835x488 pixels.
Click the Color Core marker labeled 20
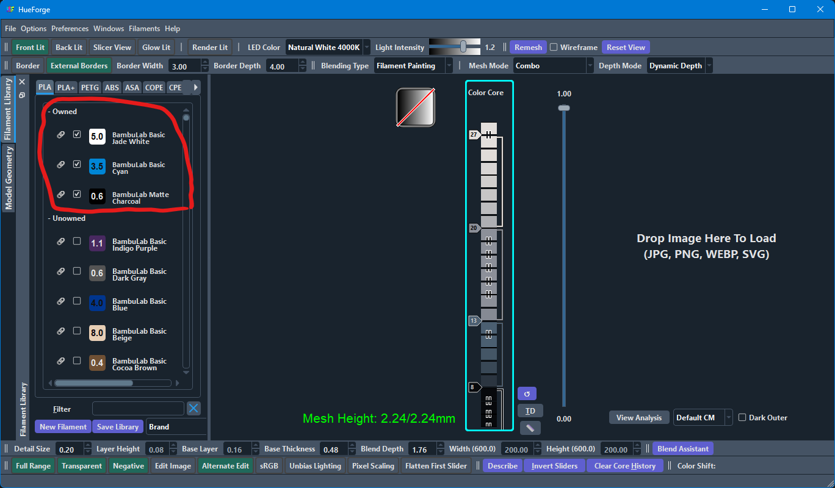coord(475,228)
